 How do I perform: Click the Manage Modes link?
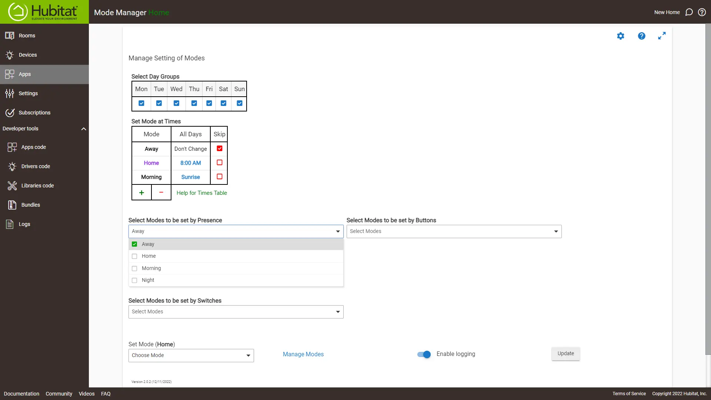[303, 354]
